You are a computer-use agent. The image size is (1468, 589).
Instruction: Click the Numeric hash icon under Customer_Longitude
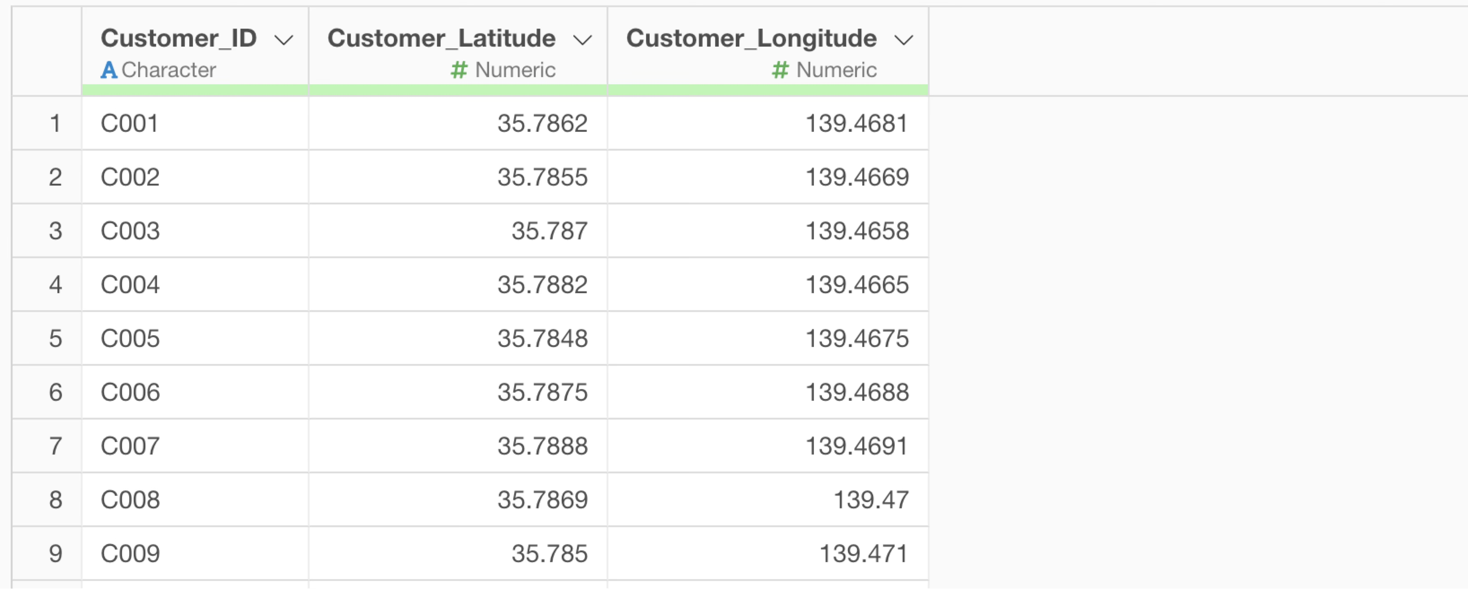pos(780,70)
